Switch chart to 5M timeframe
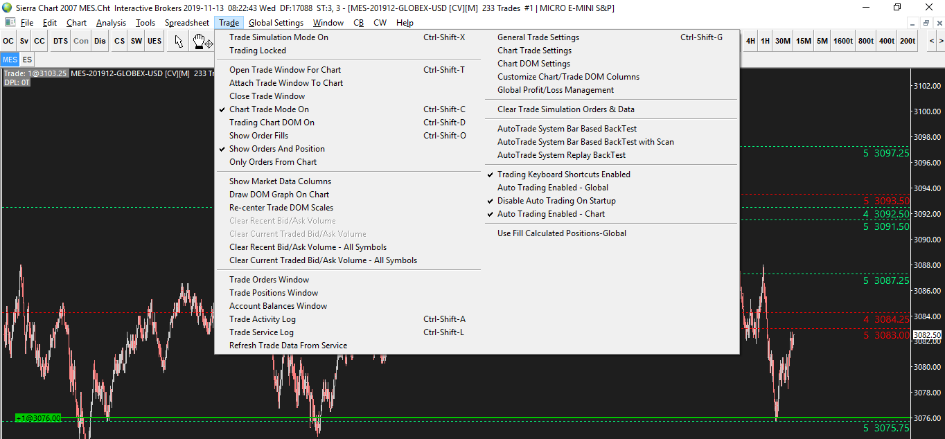The height and width of the screenshot is (439, 945). pyautogui.click(x=822, y=41)
